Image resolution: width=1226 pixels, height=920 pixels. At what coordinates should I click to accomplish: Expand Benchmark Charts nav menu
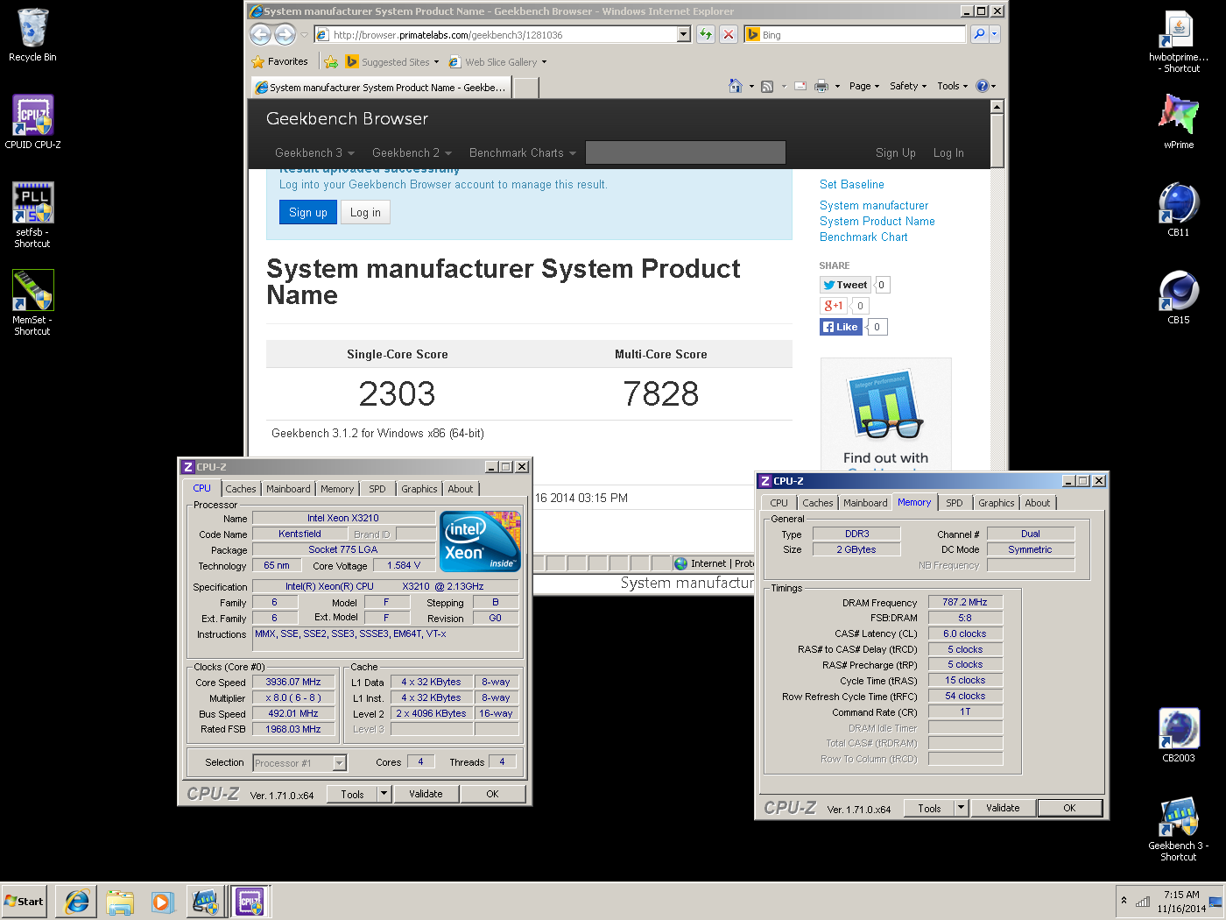[523, 152]
